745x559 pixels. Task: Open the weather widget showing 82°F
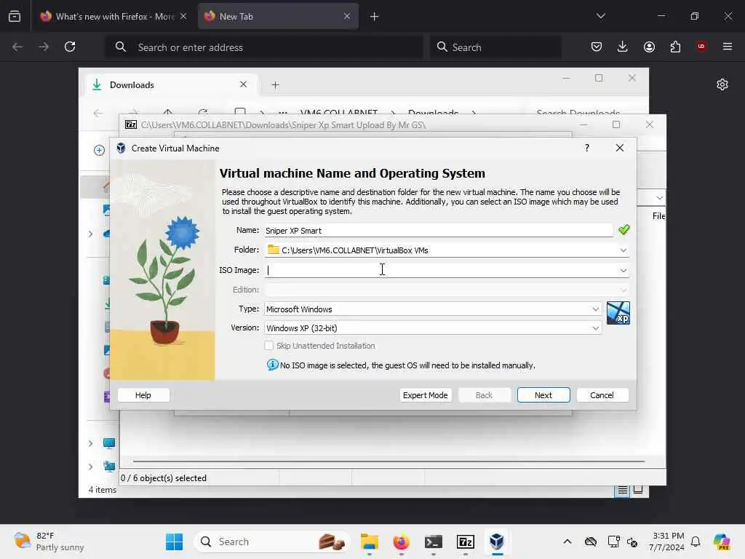click(x=49, y=542)
